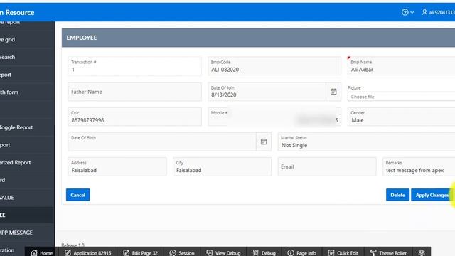Activate Quick Edit

coord(343,253)
